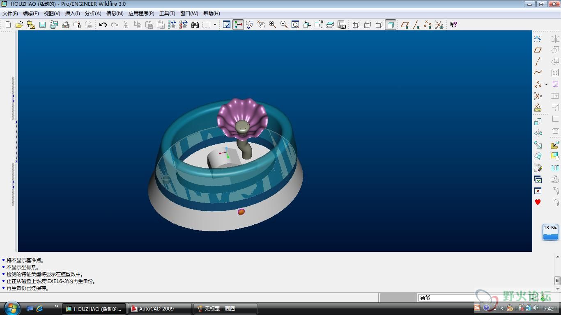Open the 信息(N) menu
This screenshot has height=315, width=561.
(115, 14)
